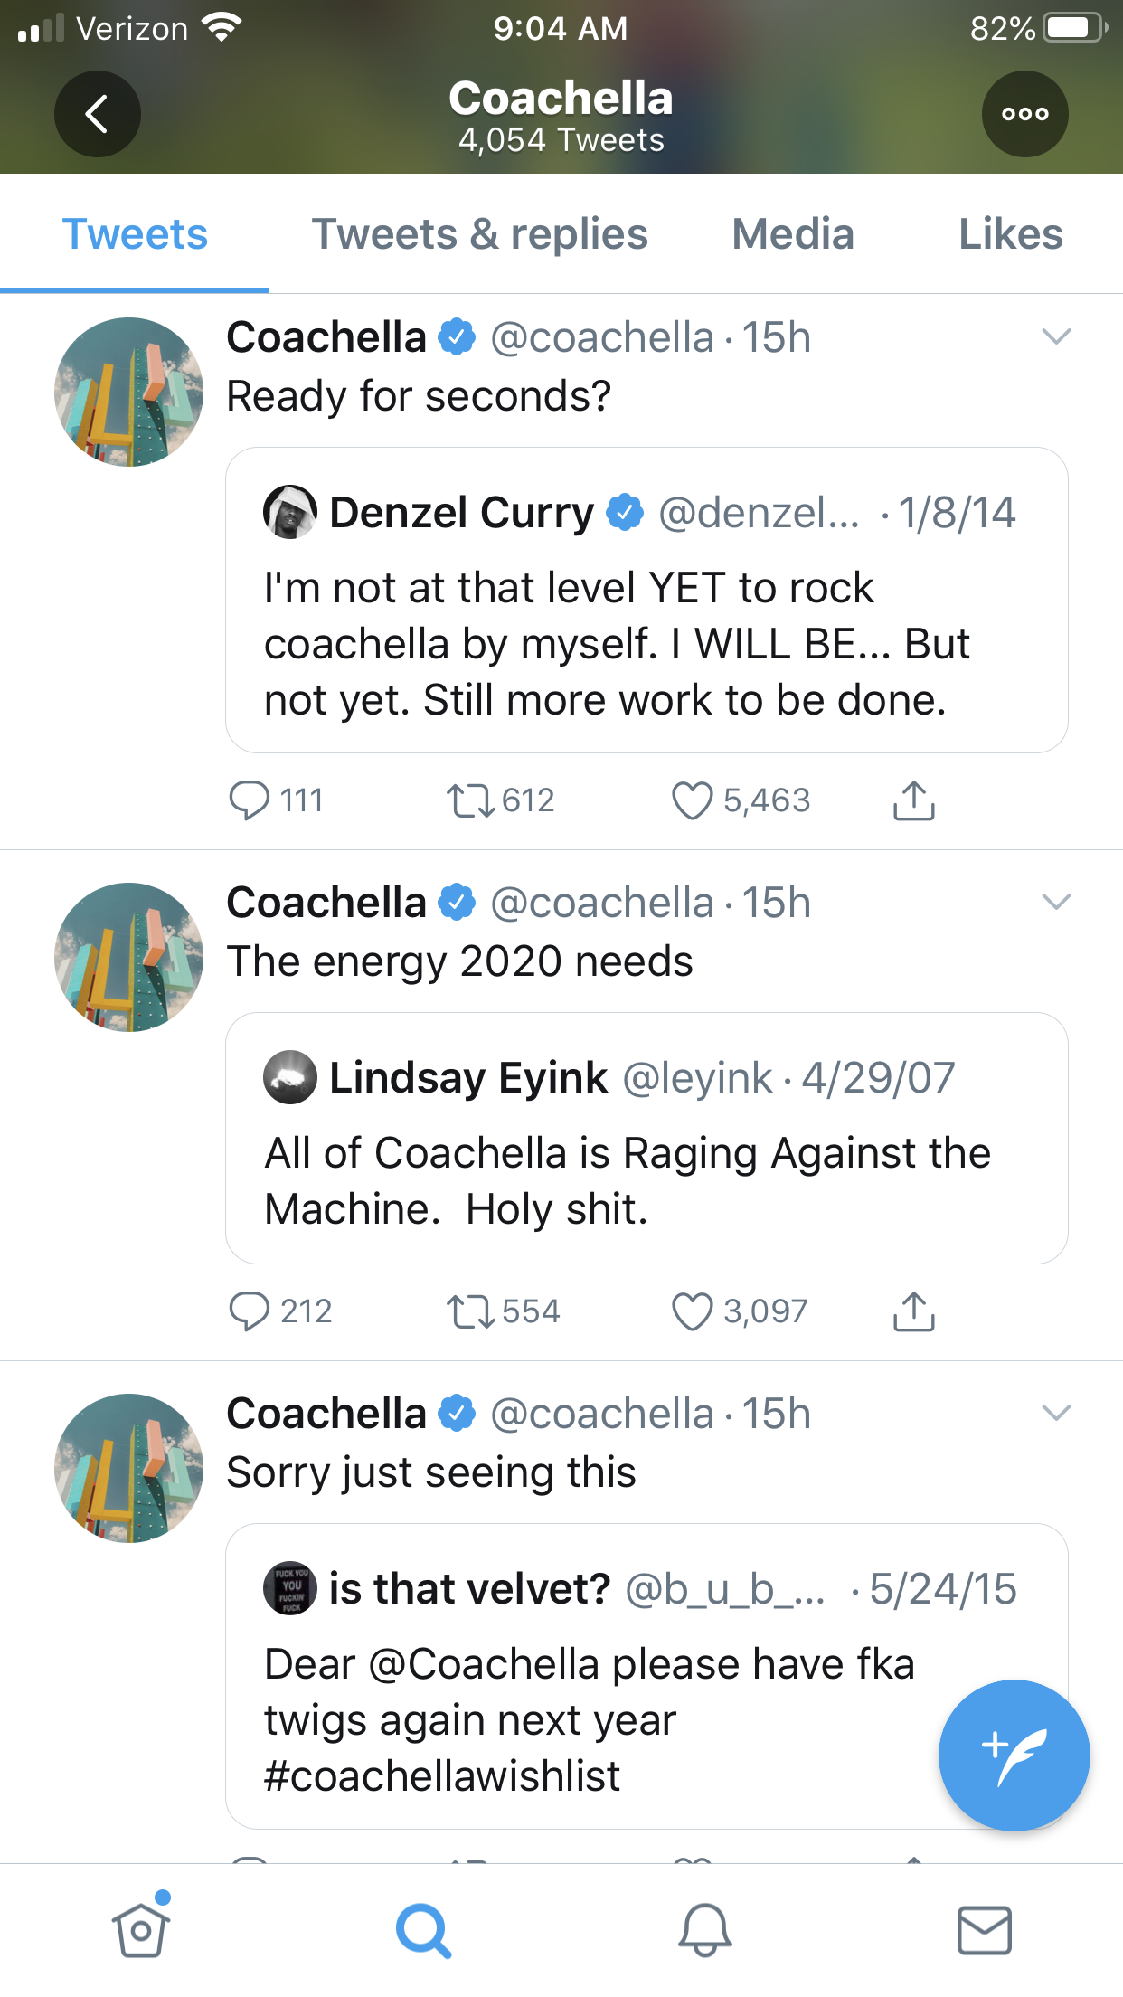Open Direct Messages envelope
Viewport: 1123px width, 1997px height.
pos(984,1930)
